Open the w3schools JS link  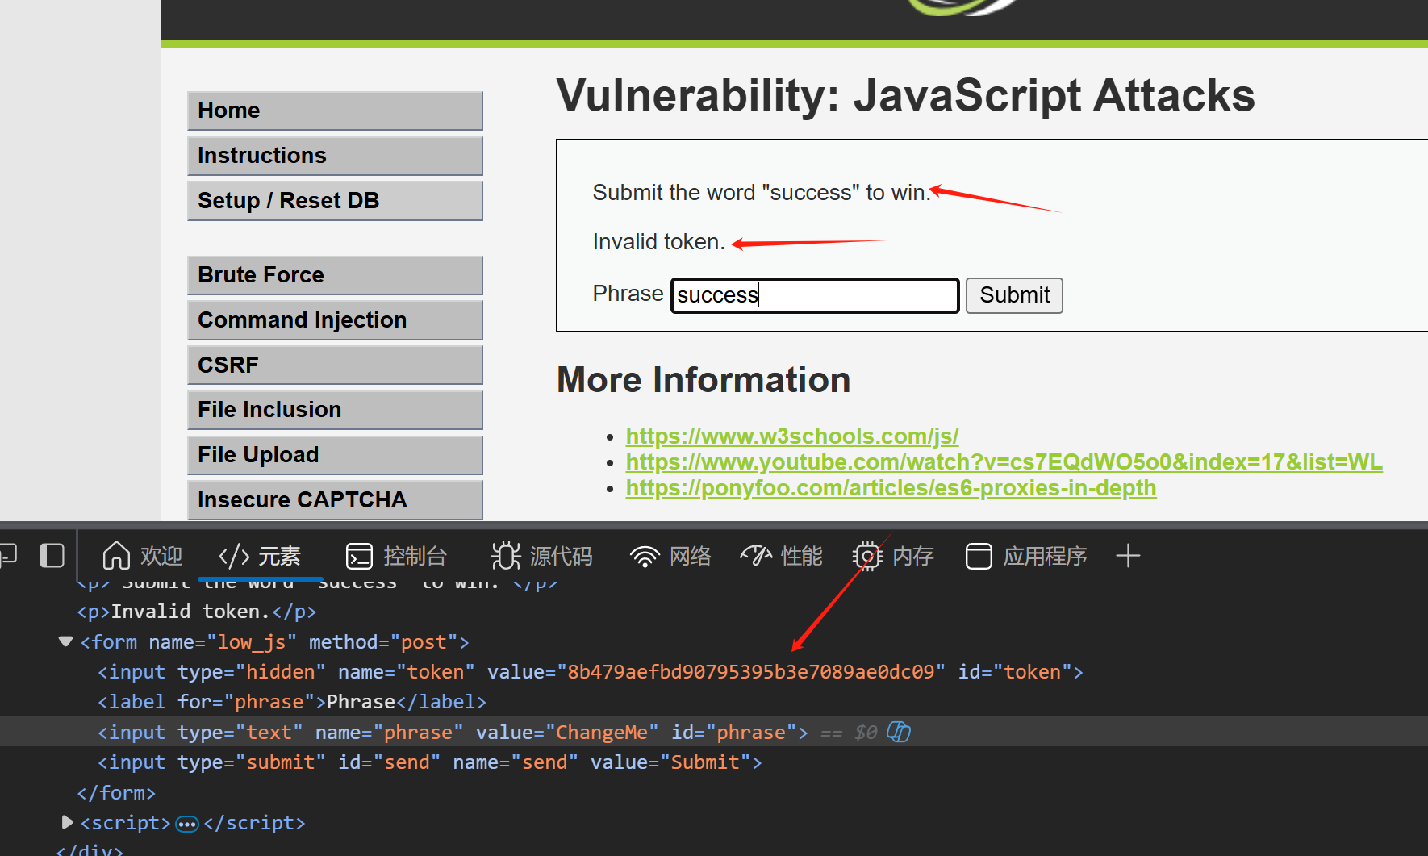point(792,436)
